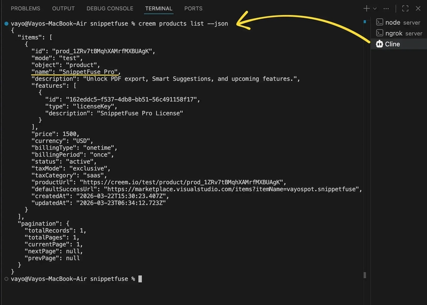Click the "billingType": "onetime" line

click(74, 148)
